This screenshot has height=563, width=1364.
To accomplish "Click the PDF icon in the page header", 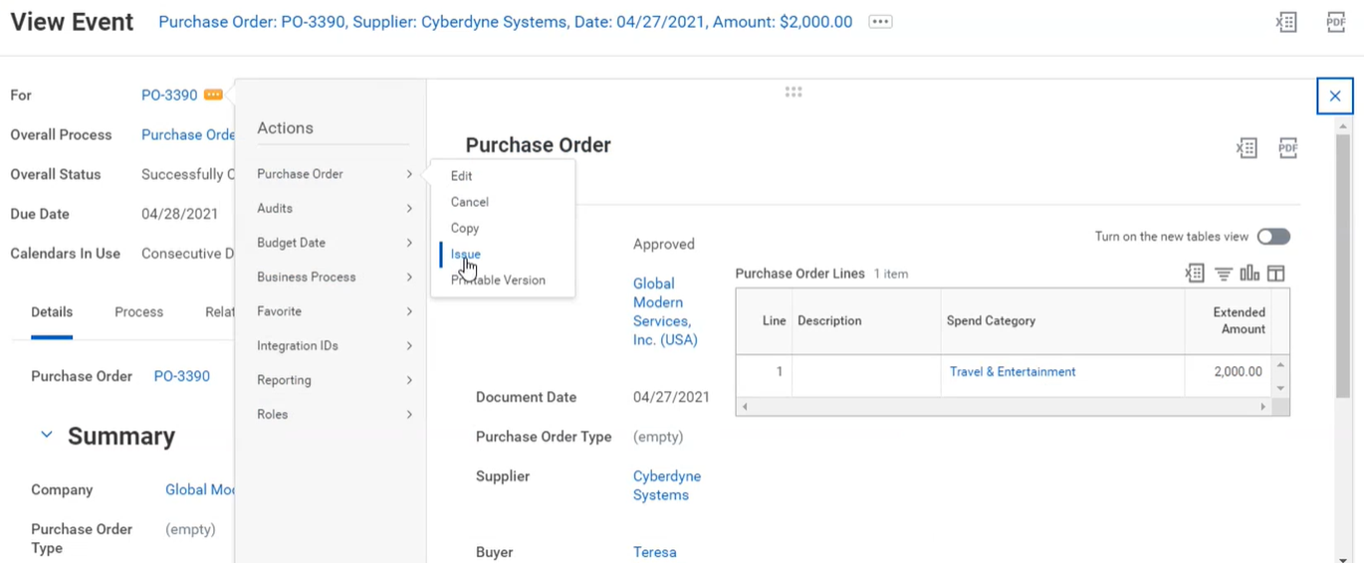I will [x=1335, y=22].
